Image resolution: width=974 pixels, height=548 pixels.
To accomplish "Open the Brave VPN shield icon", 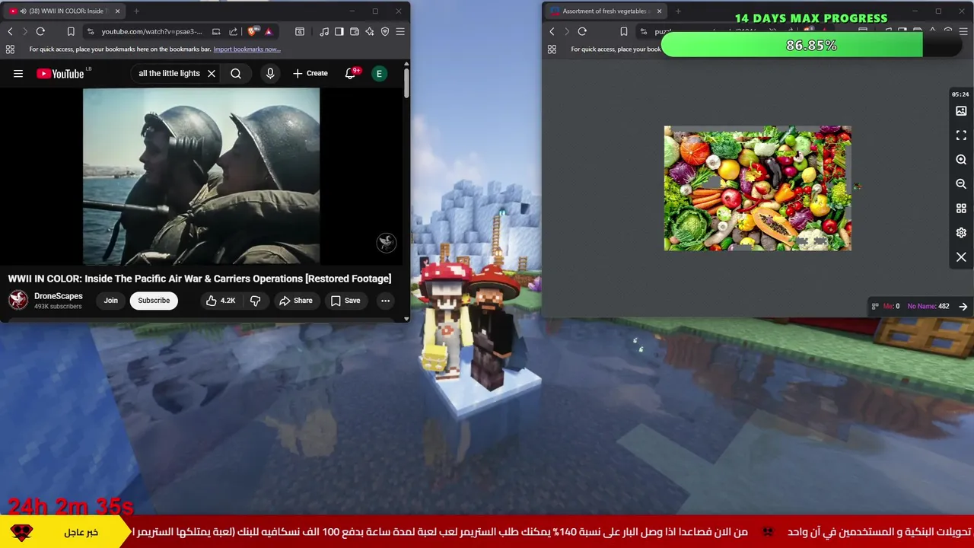I will point(385,31).
